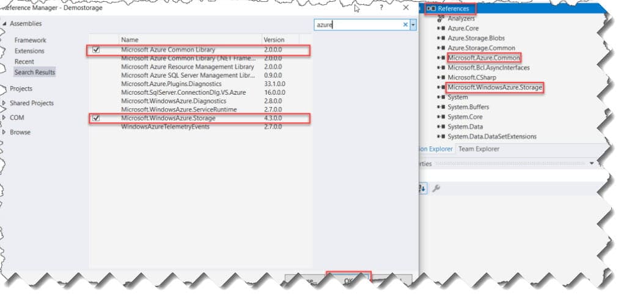Image resolution: width=621 pixels, height=297 pixels.
Task: Click the Analyzers icon in Solution Explorer
Action: pyautogui.click(x=441, y=18)
